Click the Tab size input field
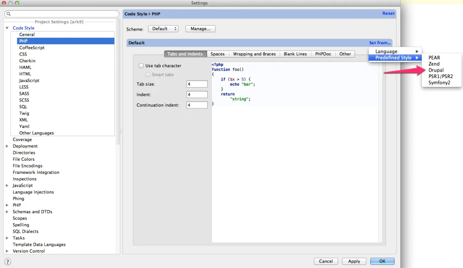This screenshot has width=463, height=268. 197,84
